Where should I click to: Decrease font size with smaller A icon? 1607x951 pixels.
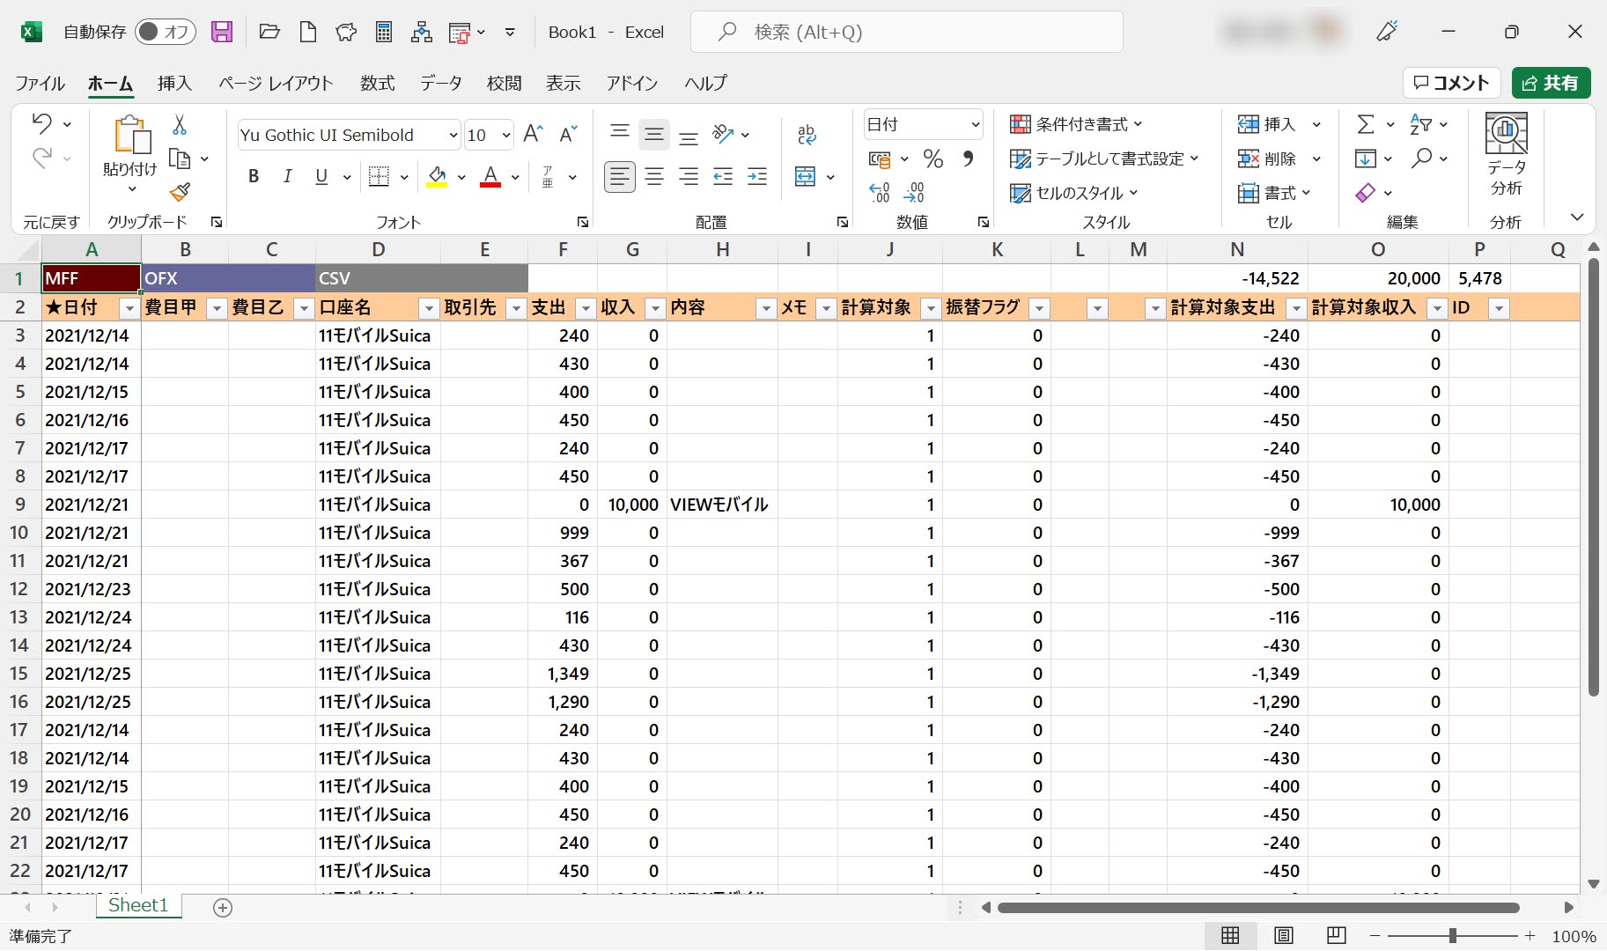point(568,134)
